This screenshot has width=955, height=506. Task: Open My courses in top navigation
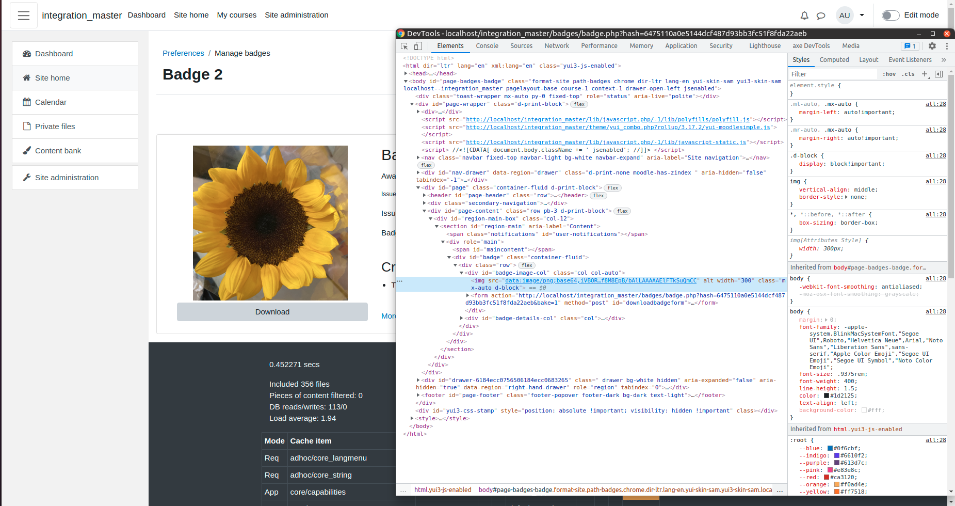pyautogui.click(x=237, y=15)
